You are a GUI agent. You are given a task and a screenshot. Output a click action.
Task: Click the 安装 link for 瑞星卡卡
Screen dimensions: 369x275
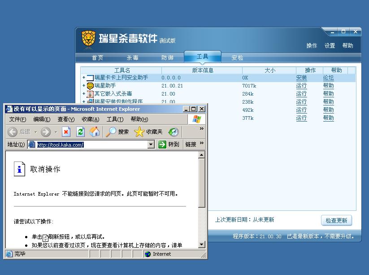tap(301, 78)
